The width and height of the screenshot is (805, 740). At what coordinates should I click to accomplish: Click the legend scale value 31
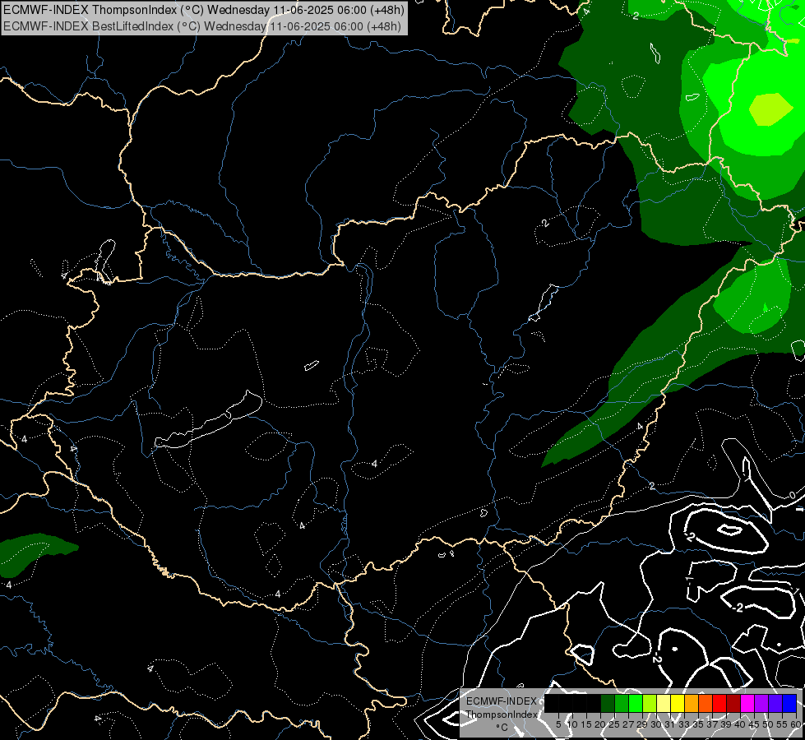coord(670,724)
